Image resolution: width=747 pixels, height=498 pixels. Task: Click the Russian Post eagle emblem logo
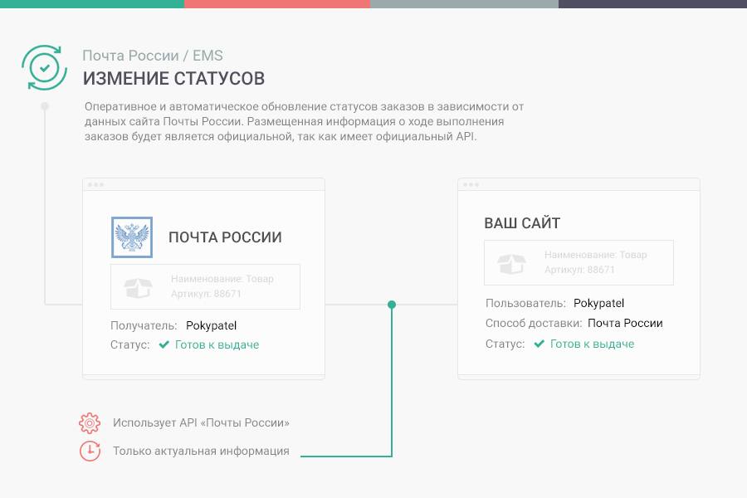tap(131, 237)
